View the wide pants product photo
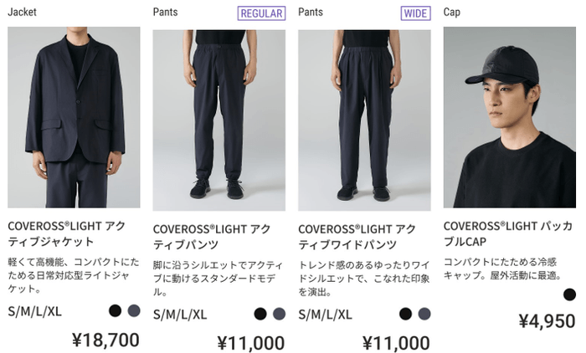 (364, 120)
